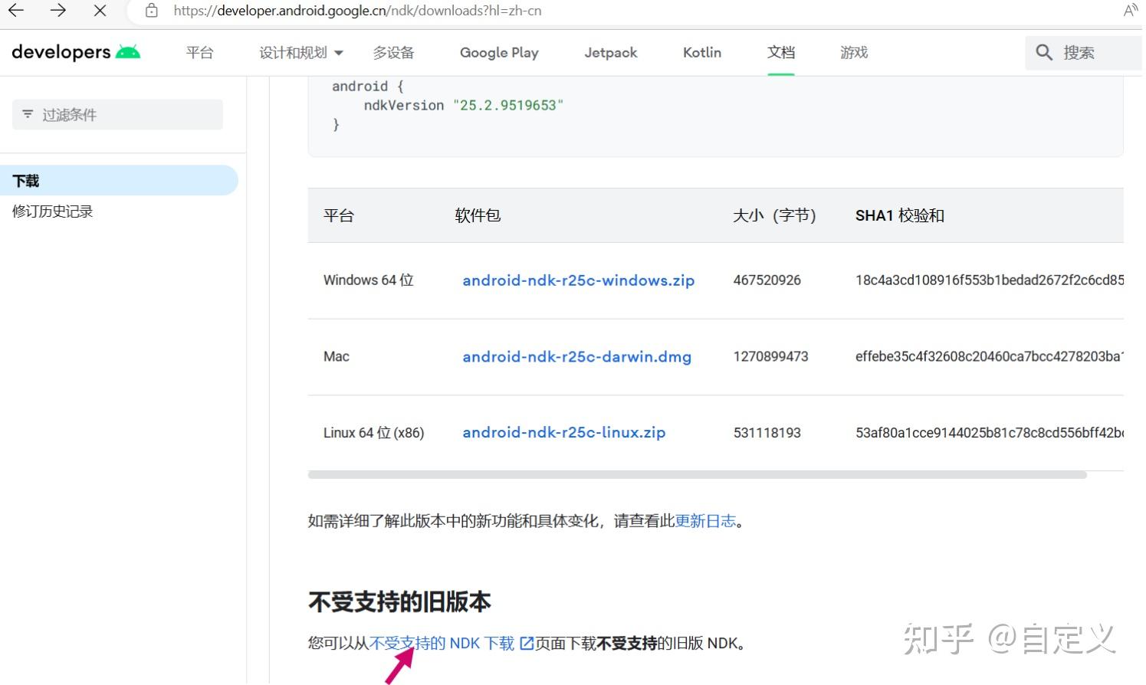Click the Linux 64 位 (x86) platform cell

pos(373,433)
